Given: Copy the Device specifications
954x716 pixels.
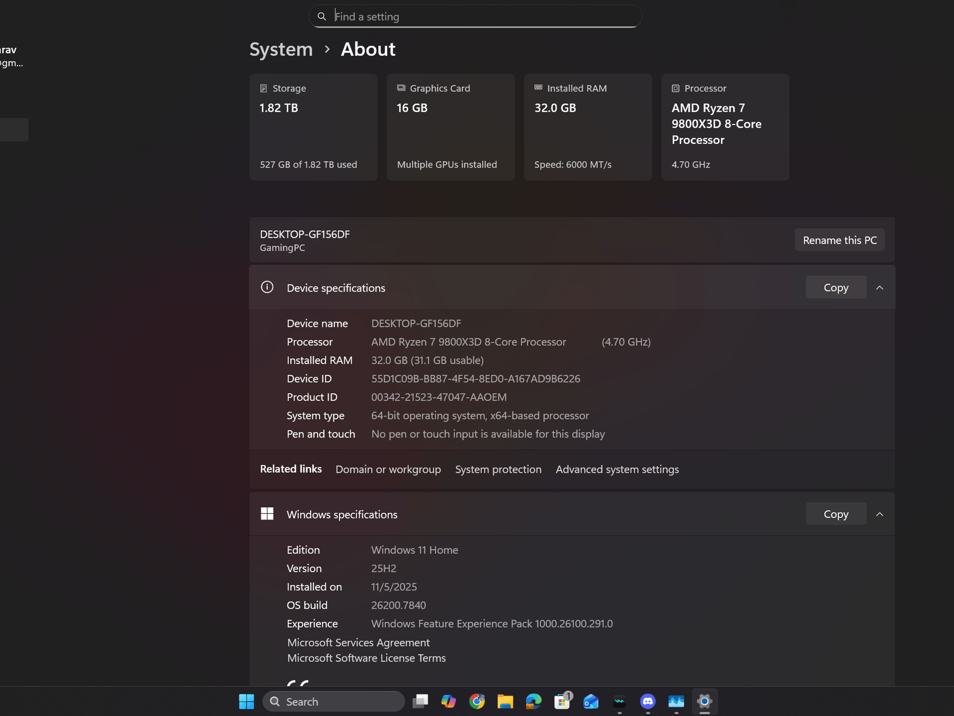Looking at the screenshot, I should click(836, 288).
